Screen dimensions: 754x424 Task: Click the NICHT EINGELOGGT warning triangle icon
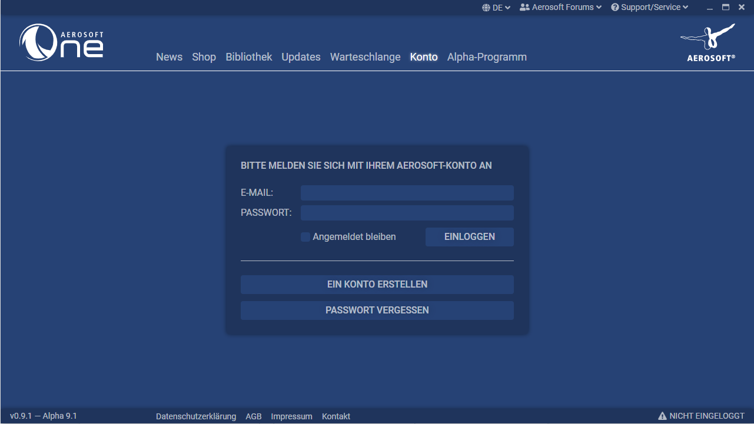click(663, 416)
